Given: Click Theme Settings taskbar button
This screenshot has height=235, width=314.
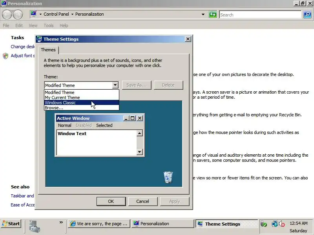Looking at the screenshot, I should (226, 224).
